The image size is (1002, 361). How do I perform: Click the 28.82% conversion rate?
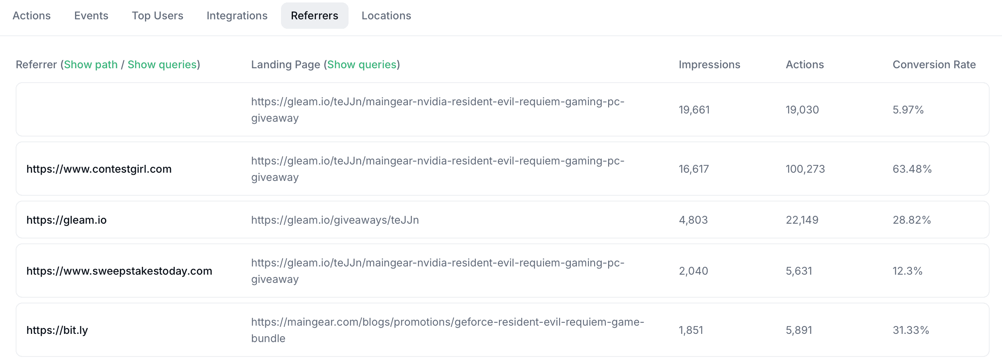[912, 220]
